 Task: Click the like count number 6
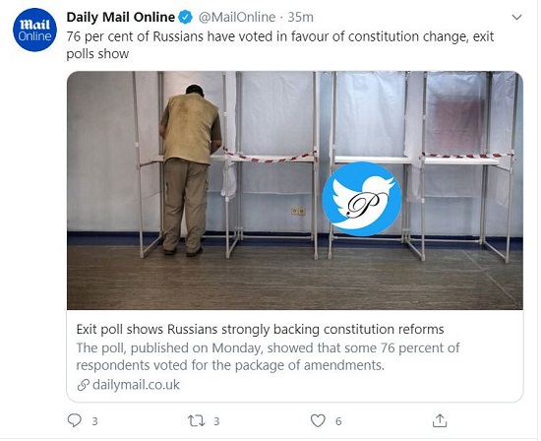(x=338, y=421)
